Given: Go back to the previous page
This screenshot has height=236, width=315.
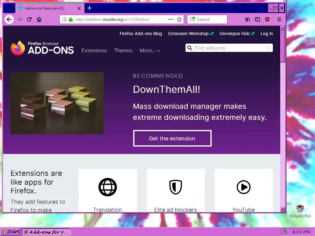Looking at the screenshot, I should (9, 19).
